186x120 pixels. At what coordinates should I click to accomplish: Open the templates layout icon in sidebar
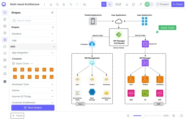(5, 19)
